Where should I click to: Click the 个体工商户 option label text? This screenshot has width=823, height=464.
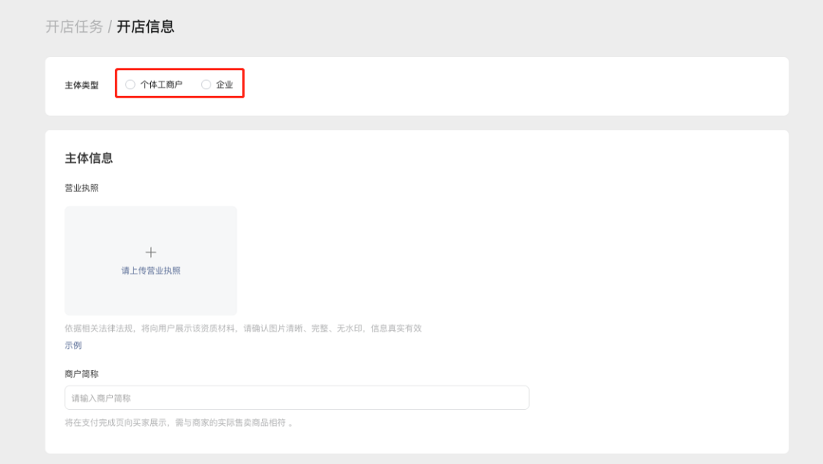(162, 85)
